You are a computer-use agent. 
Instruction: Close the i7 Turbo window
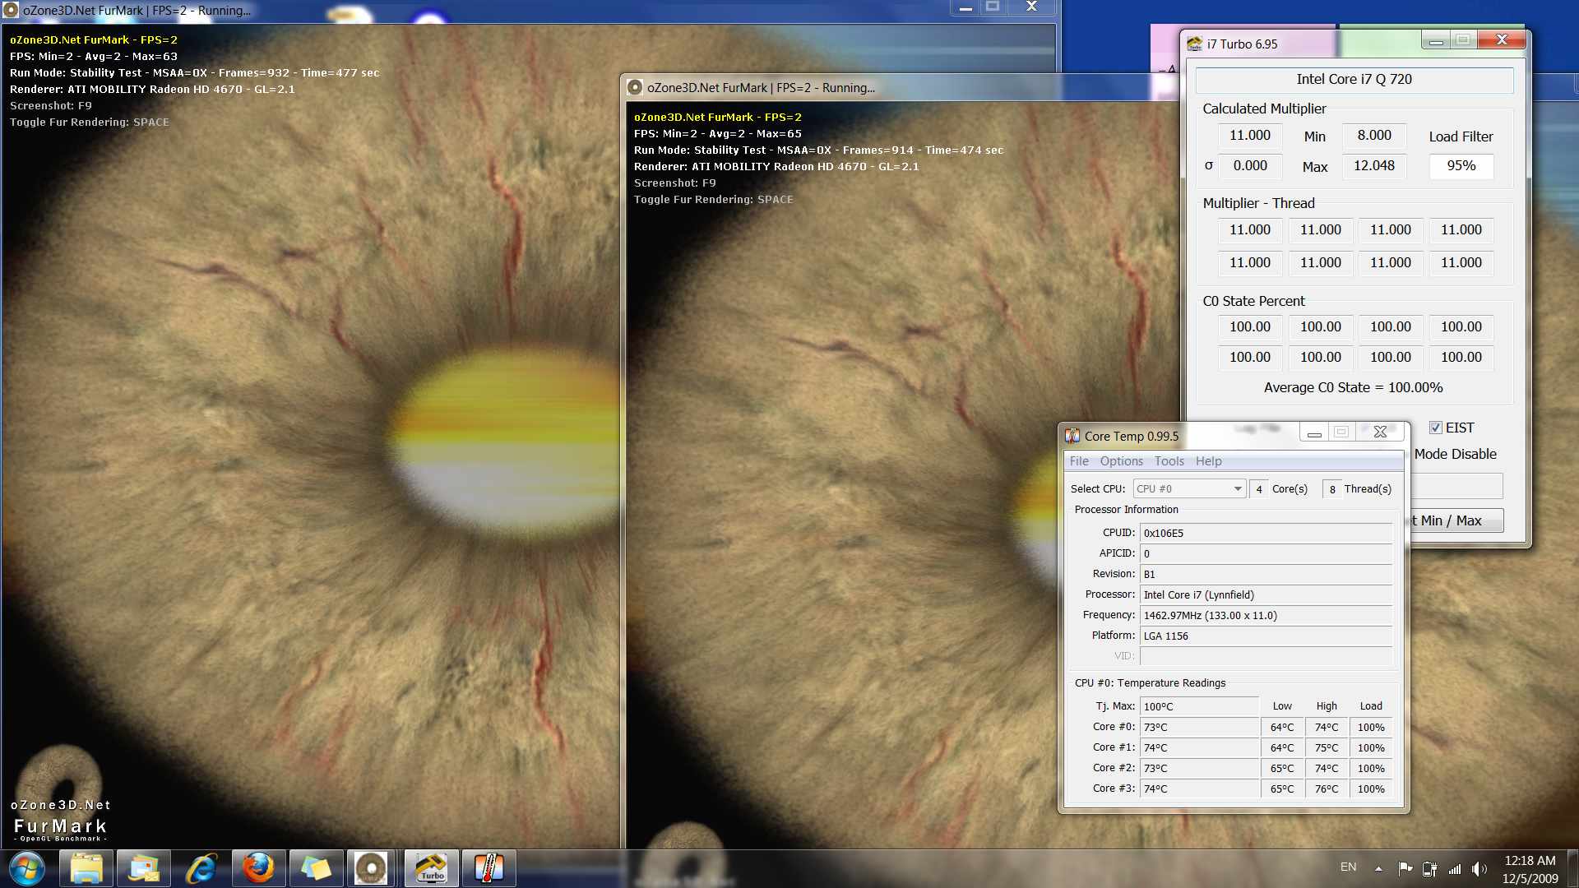tap(1502, 40)
